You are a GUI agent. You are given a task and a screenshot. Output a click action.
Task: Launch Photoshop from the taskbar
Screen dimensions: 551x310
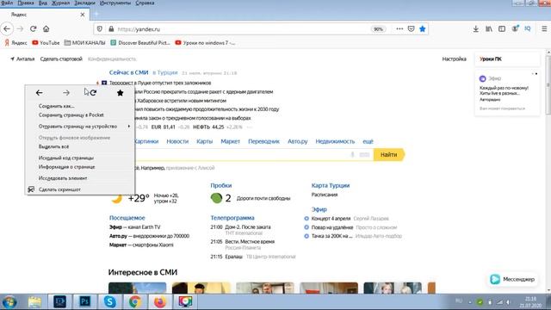[x=84, y=301]
